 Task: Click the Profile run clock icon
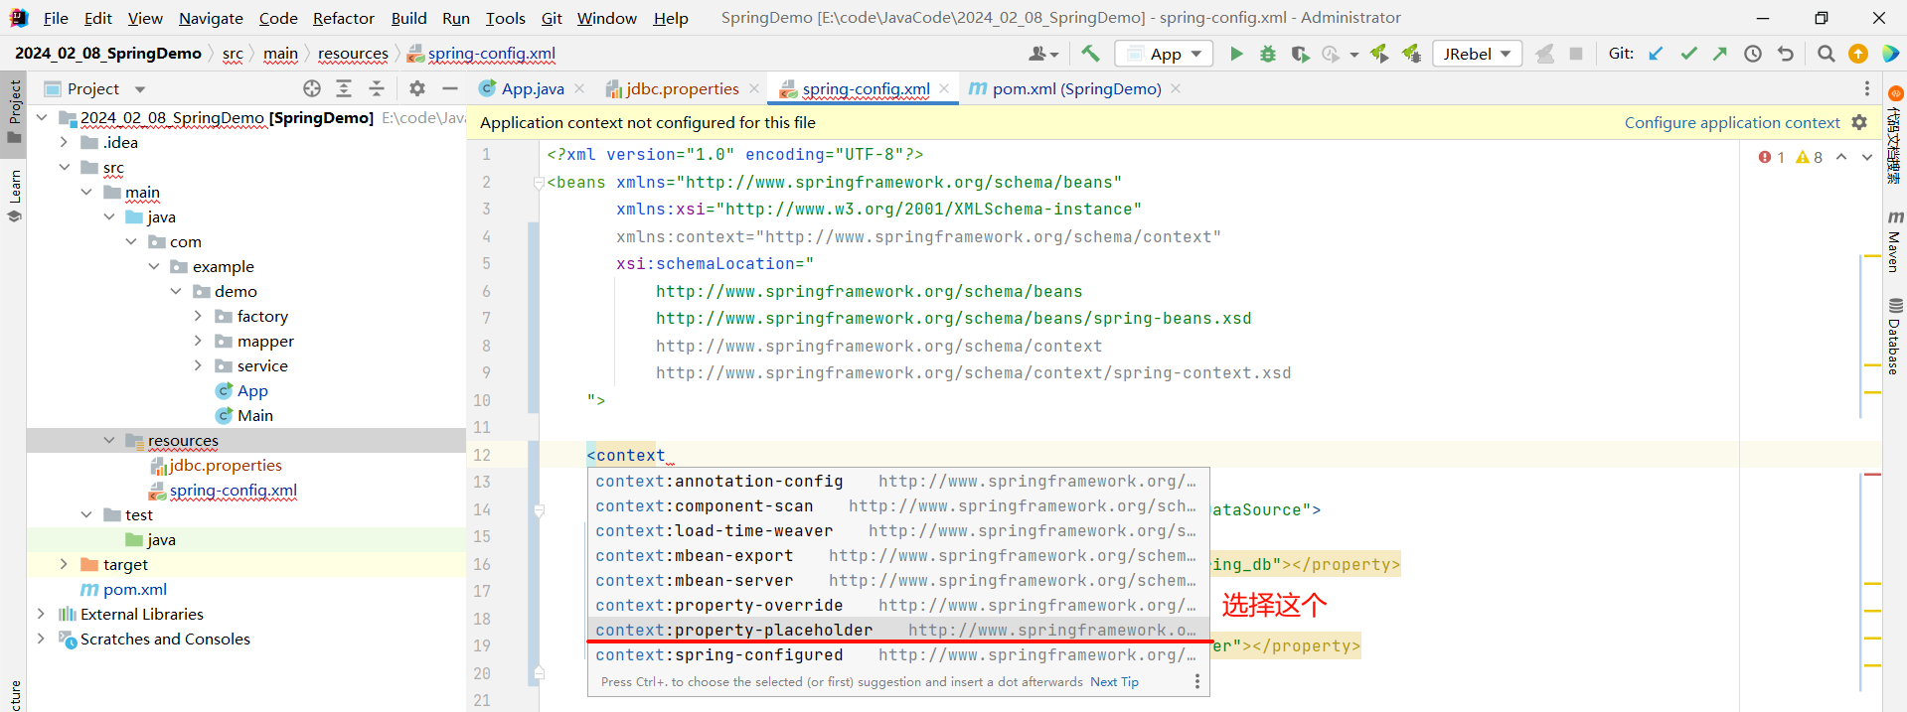point(1331,54)
